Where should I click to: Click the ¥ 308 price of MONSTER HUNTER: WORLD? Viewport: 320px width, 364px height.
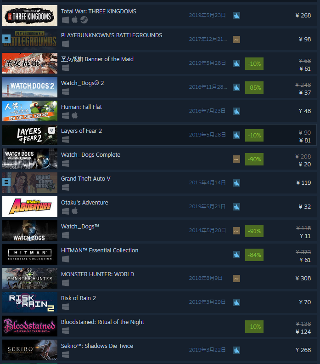[x=303, y=279]
